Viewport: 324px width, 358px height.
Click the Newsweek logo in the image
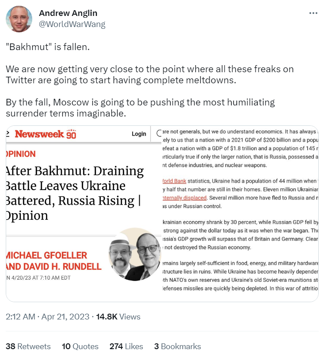pyautogui.click(x=46, y=134)
